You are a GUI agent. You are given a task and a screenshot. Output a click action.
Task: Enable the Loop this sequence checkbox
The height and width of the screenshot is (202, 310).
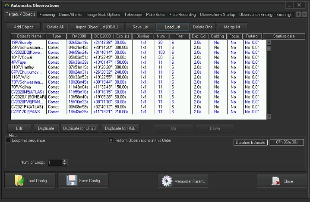(9, 140)
